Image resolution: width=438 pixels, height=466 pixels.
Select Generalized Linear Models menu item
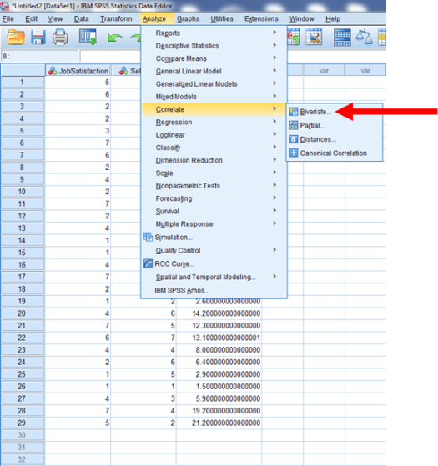(214, 84)
